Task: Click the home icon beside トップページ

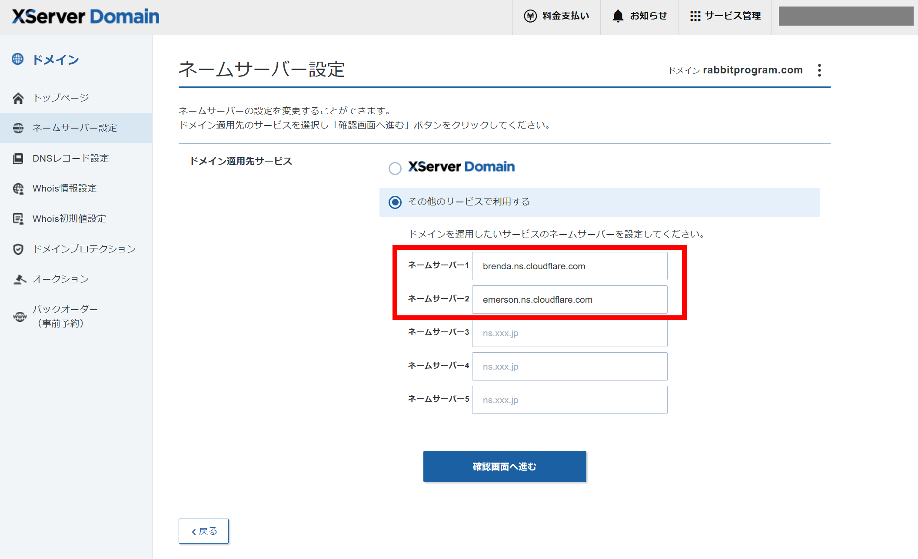Action: 18,98
